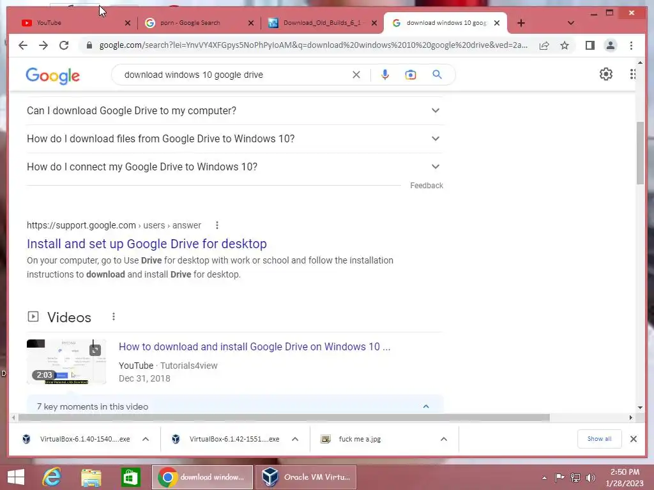Screen dimensions: 654x490
Task: Open Chrome side panel
Action: [589, 45]
